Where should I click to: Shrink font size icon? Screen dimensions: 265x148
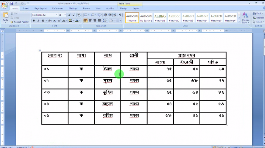tap(73, 15)
